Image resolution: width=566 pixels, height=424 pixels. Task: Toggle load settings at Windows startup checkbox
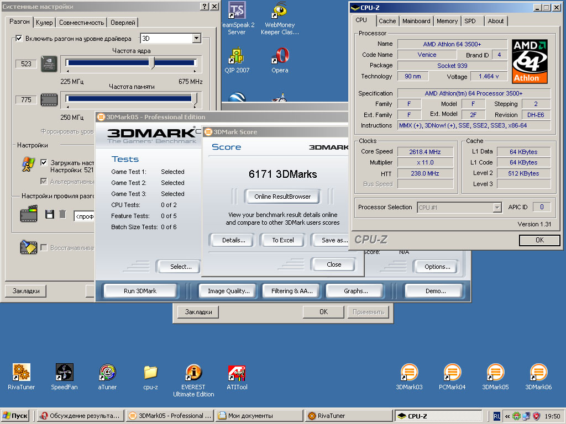point(44,162)
